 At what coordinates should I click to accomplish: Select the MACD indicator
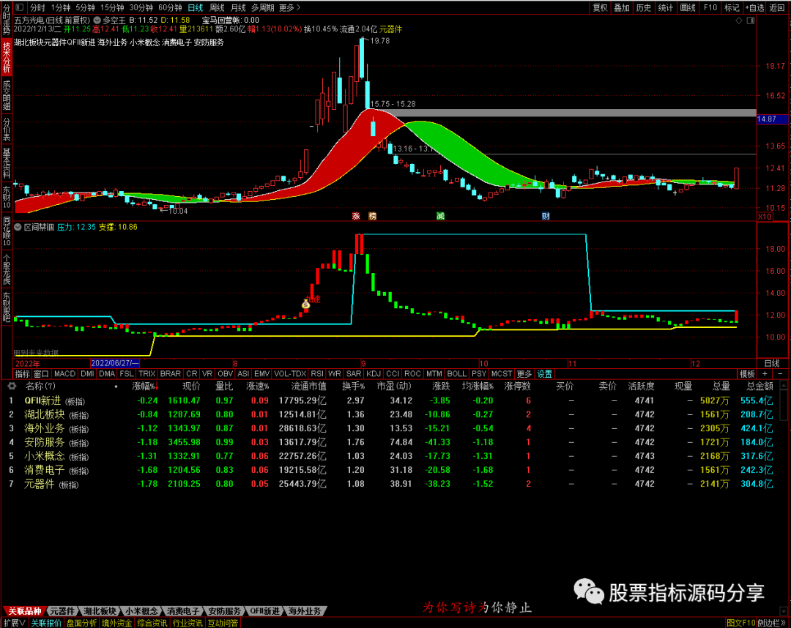tap(64, 374)
